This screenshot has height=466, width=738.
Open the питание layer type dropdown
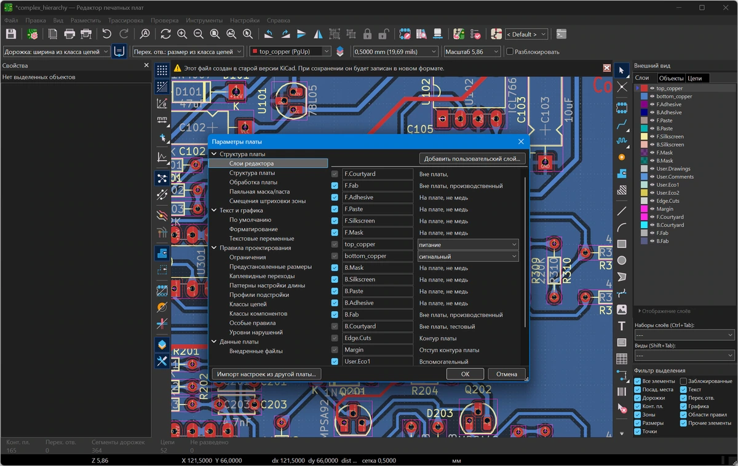(468, 245)
